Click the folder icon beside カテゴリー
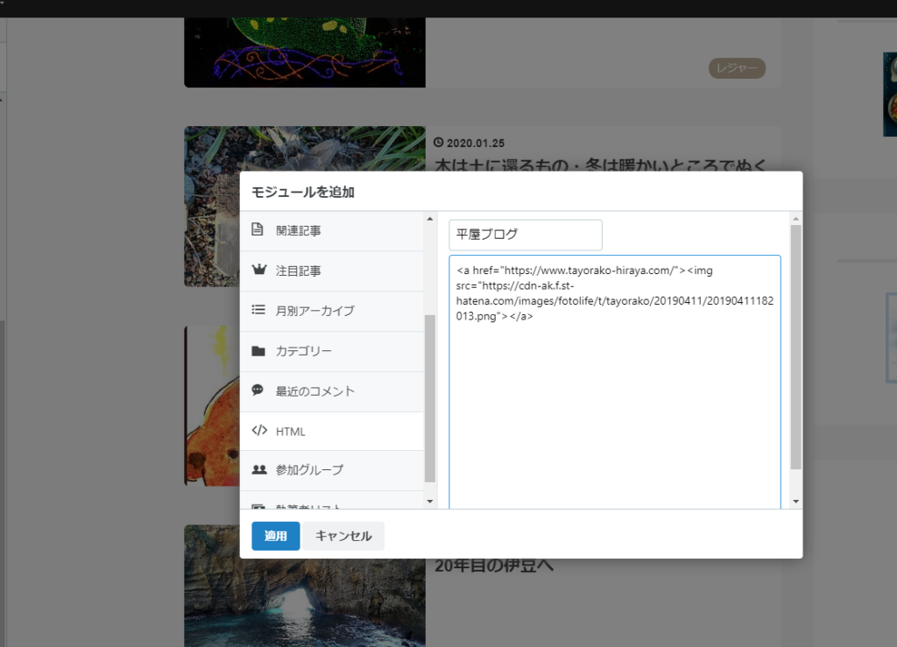The height and width of the screenshot is (647, 897). tap(258, 350)
